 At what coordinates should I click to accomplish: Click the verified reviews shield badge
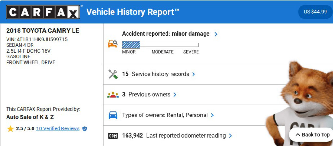tap(85, 129)
